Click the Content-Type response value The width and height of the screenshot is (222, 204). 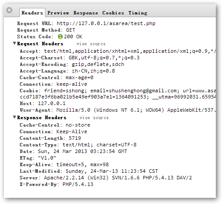[100, 145]
